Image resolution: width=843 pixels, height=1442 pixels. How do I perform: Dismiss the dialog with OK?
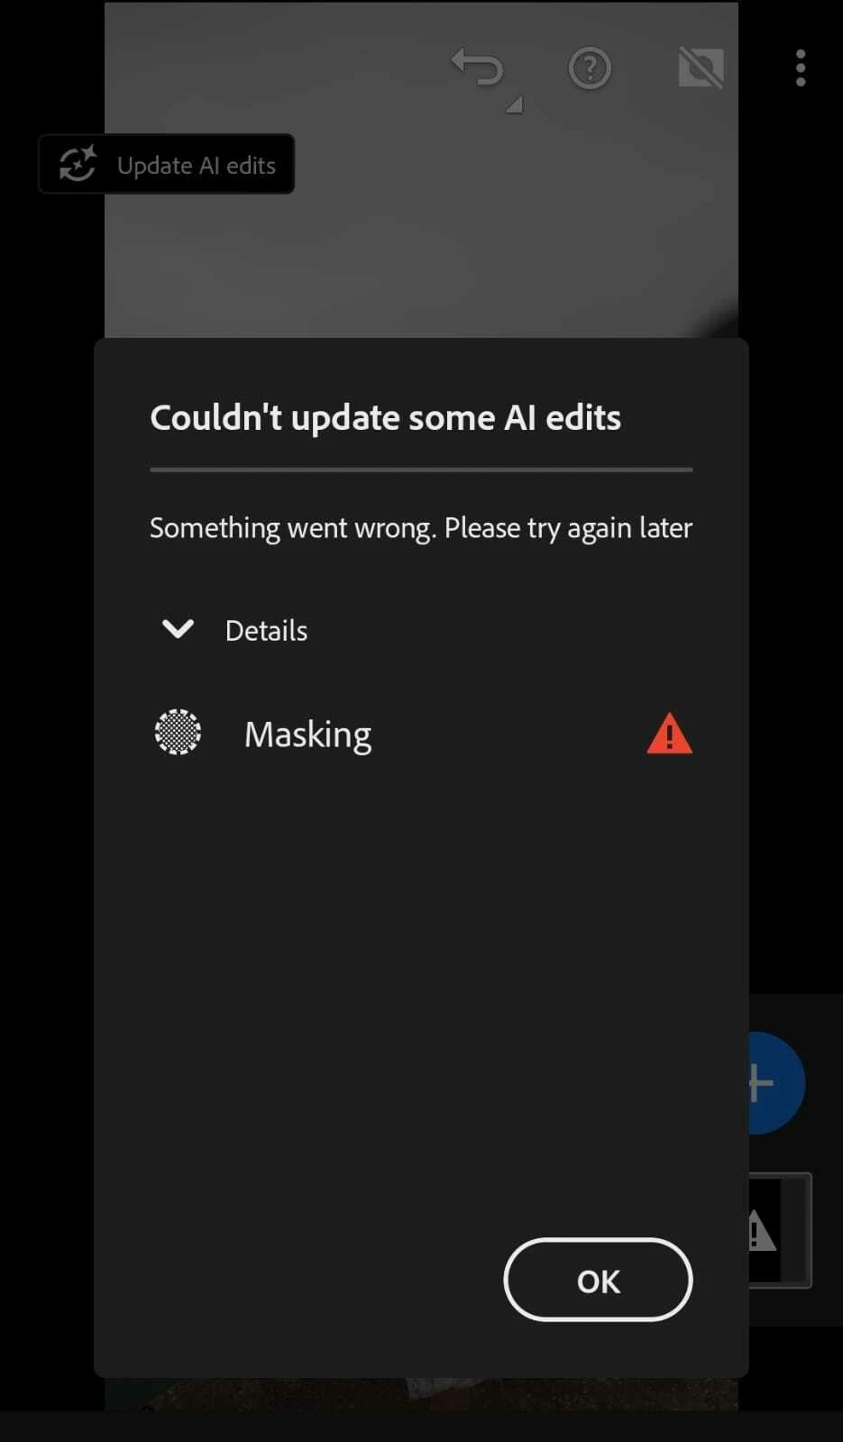(x=598, y=1280)
